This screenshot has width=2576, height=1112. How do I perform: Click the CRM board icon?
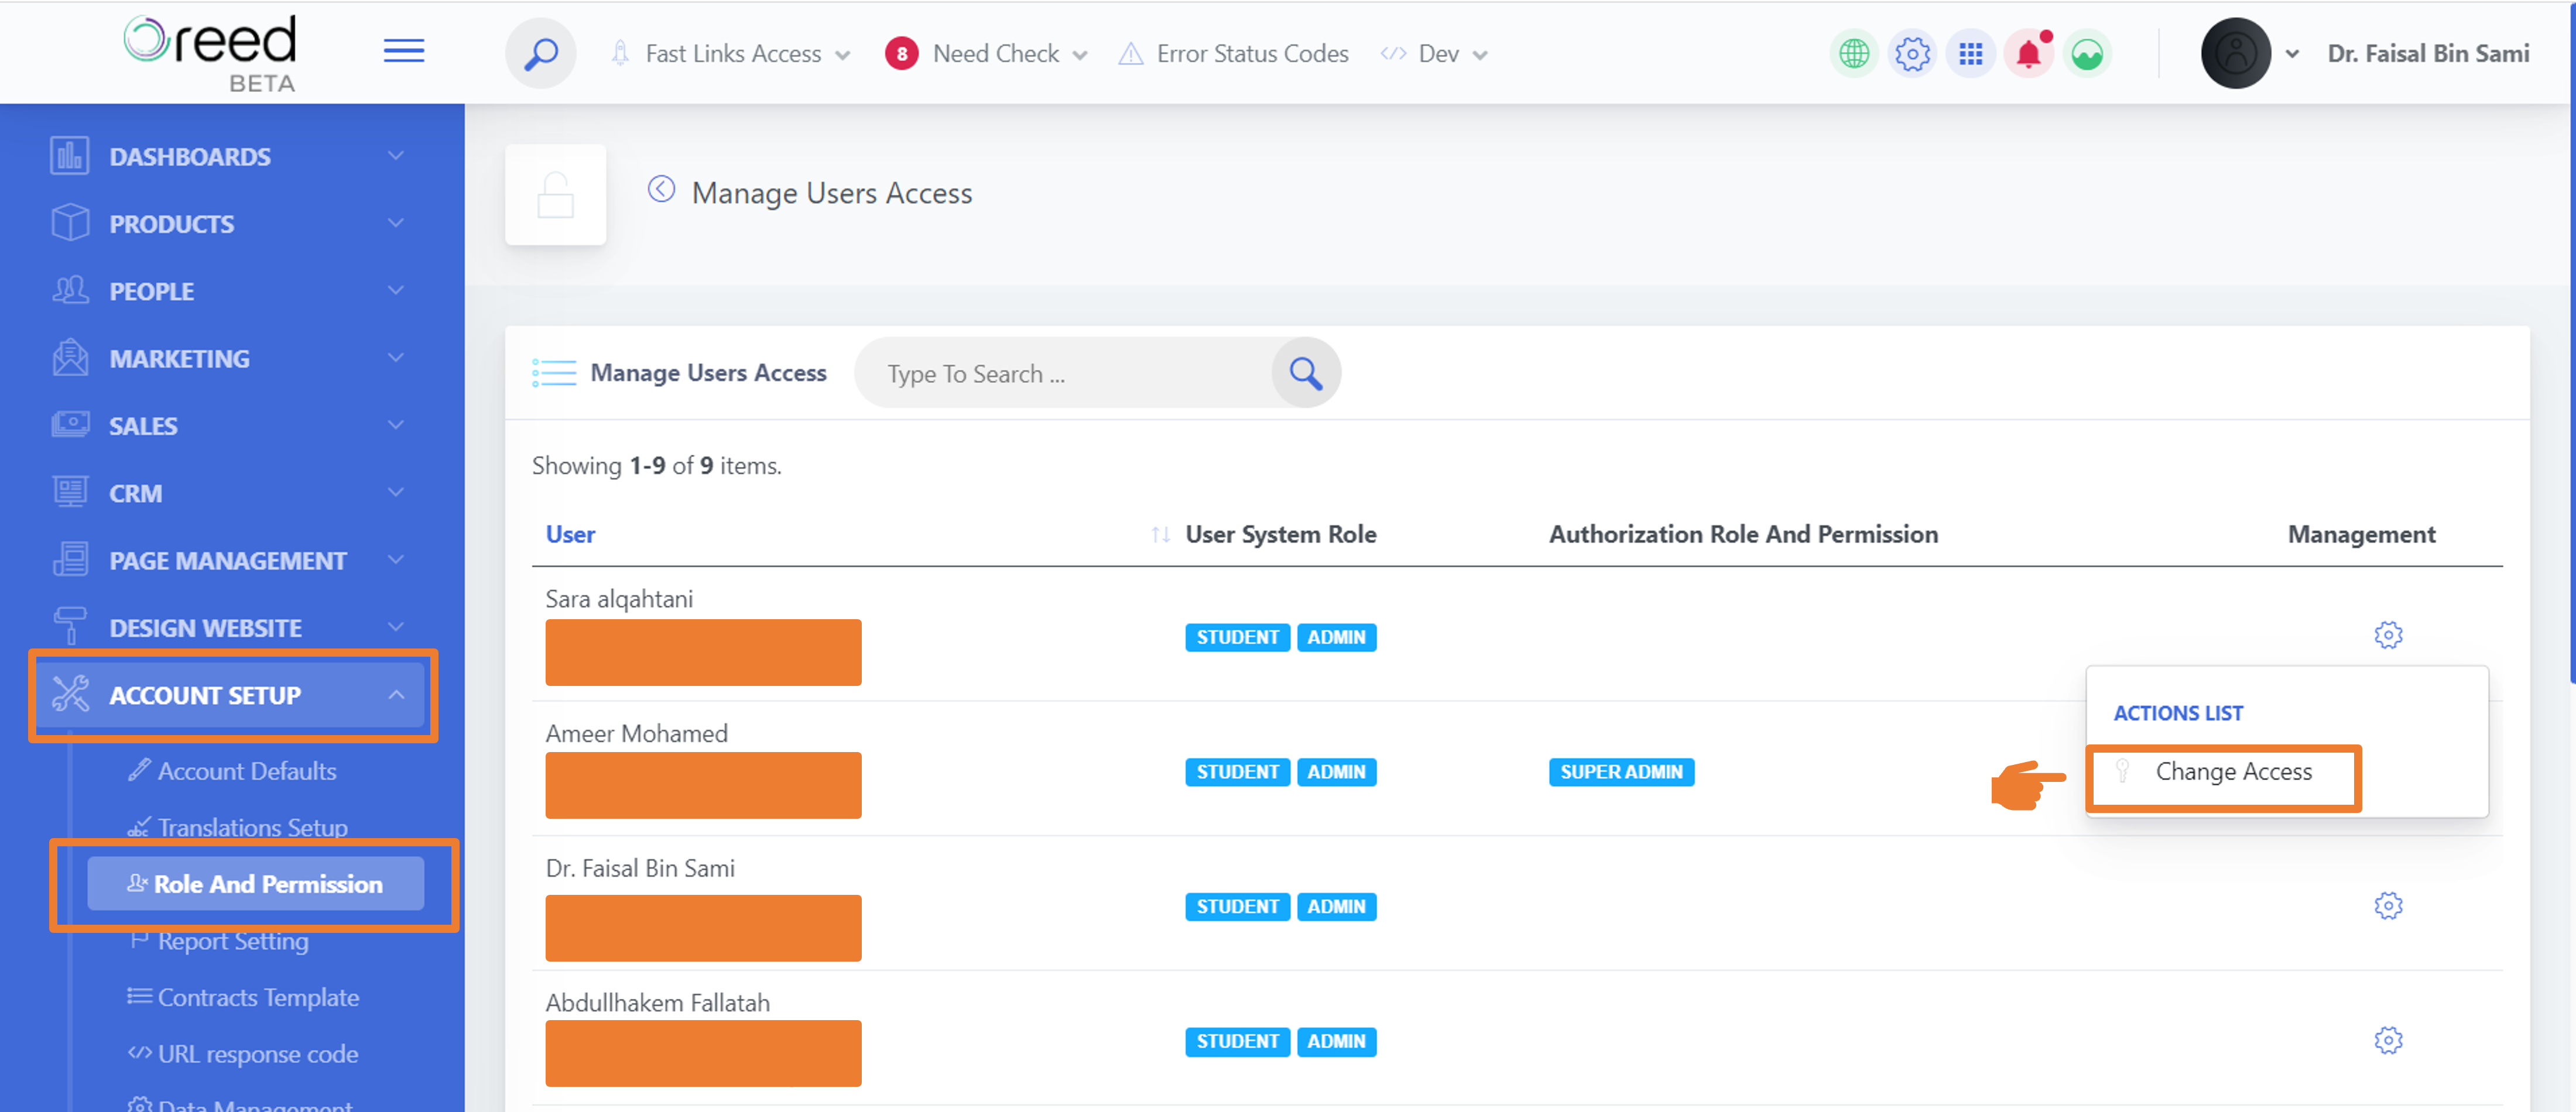pos(70,492)
